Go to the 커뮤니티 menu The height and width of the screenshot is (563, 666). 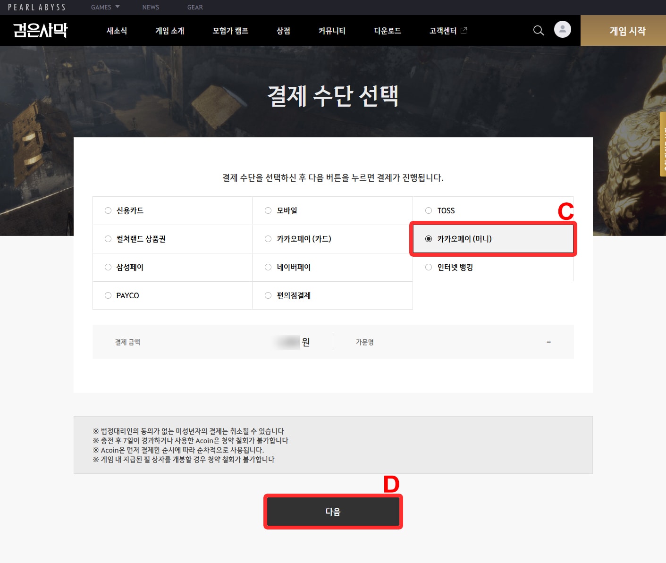click(332, 31)
